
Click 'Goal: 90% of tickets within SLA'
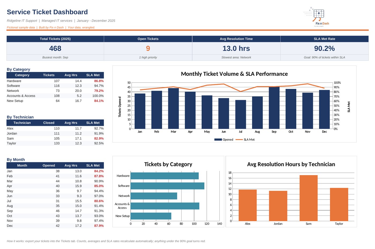[324, 57]
